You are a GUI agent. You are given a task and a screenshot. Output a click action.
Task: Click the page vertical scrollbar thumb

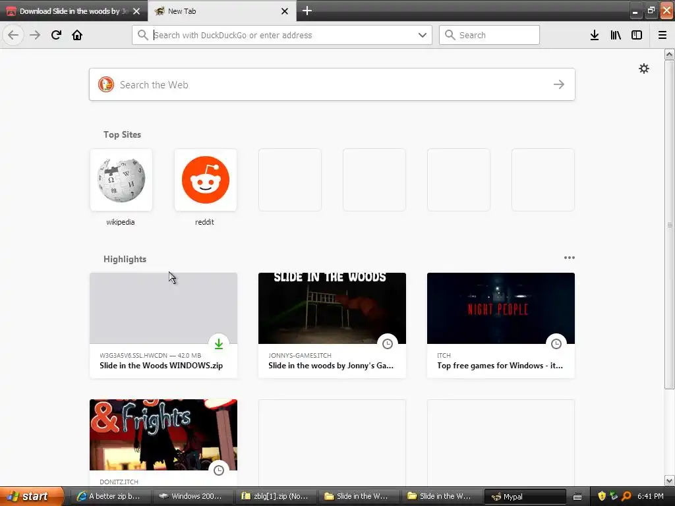coord(669,225)
